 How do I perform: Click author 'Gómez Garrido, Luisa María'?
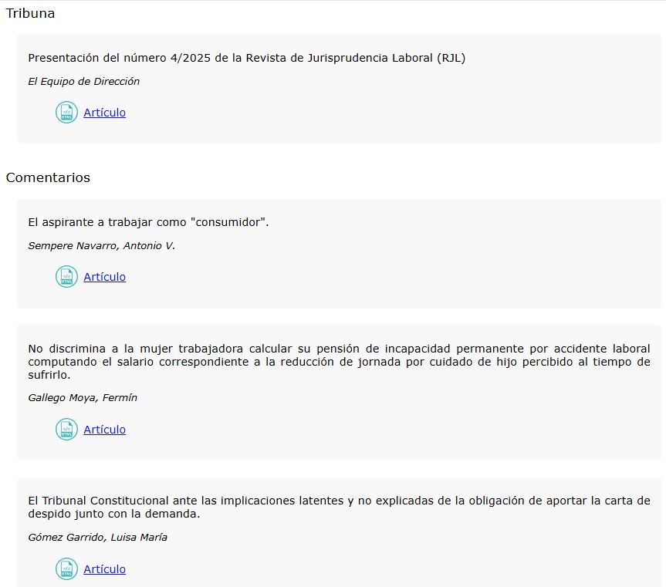pos(97,537)
